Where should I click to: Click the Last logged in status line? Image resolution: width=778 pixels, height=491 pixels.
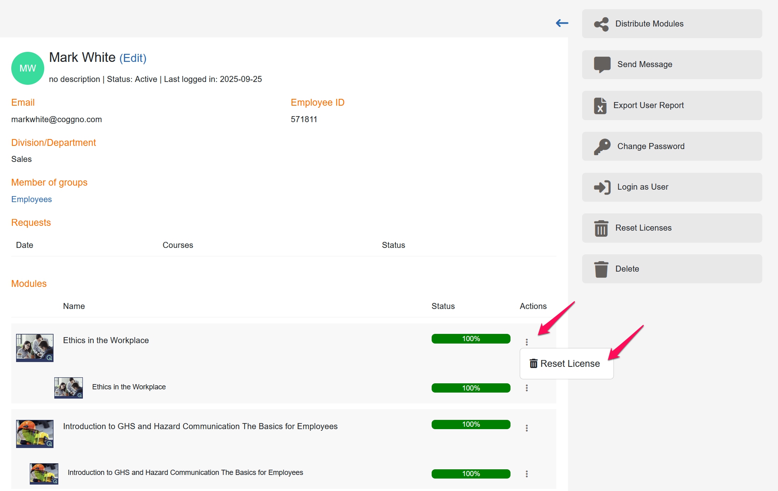point(155,79)
